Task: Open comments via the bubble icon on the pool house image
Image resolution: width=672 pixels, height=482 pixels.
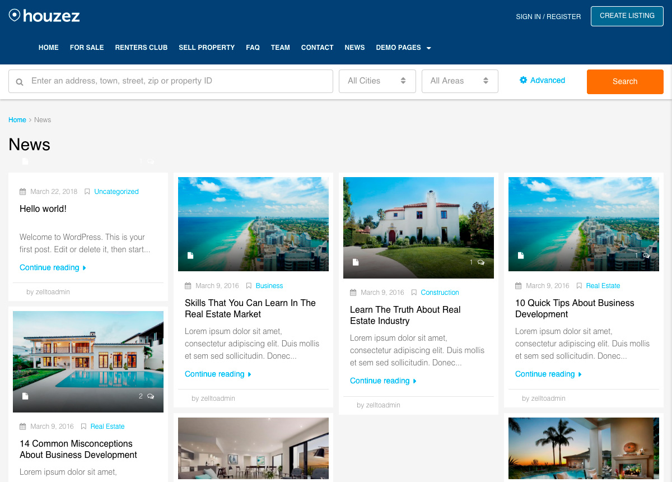Action: 150,396
